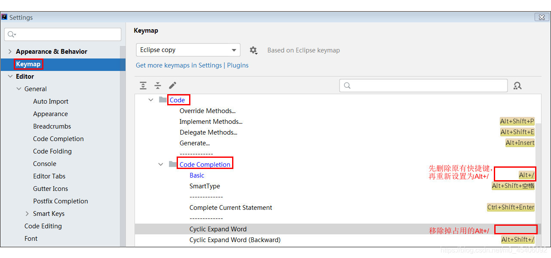Open Breadcrumbs settings
The width and height of the screenshot is (551, 258).
52,126
